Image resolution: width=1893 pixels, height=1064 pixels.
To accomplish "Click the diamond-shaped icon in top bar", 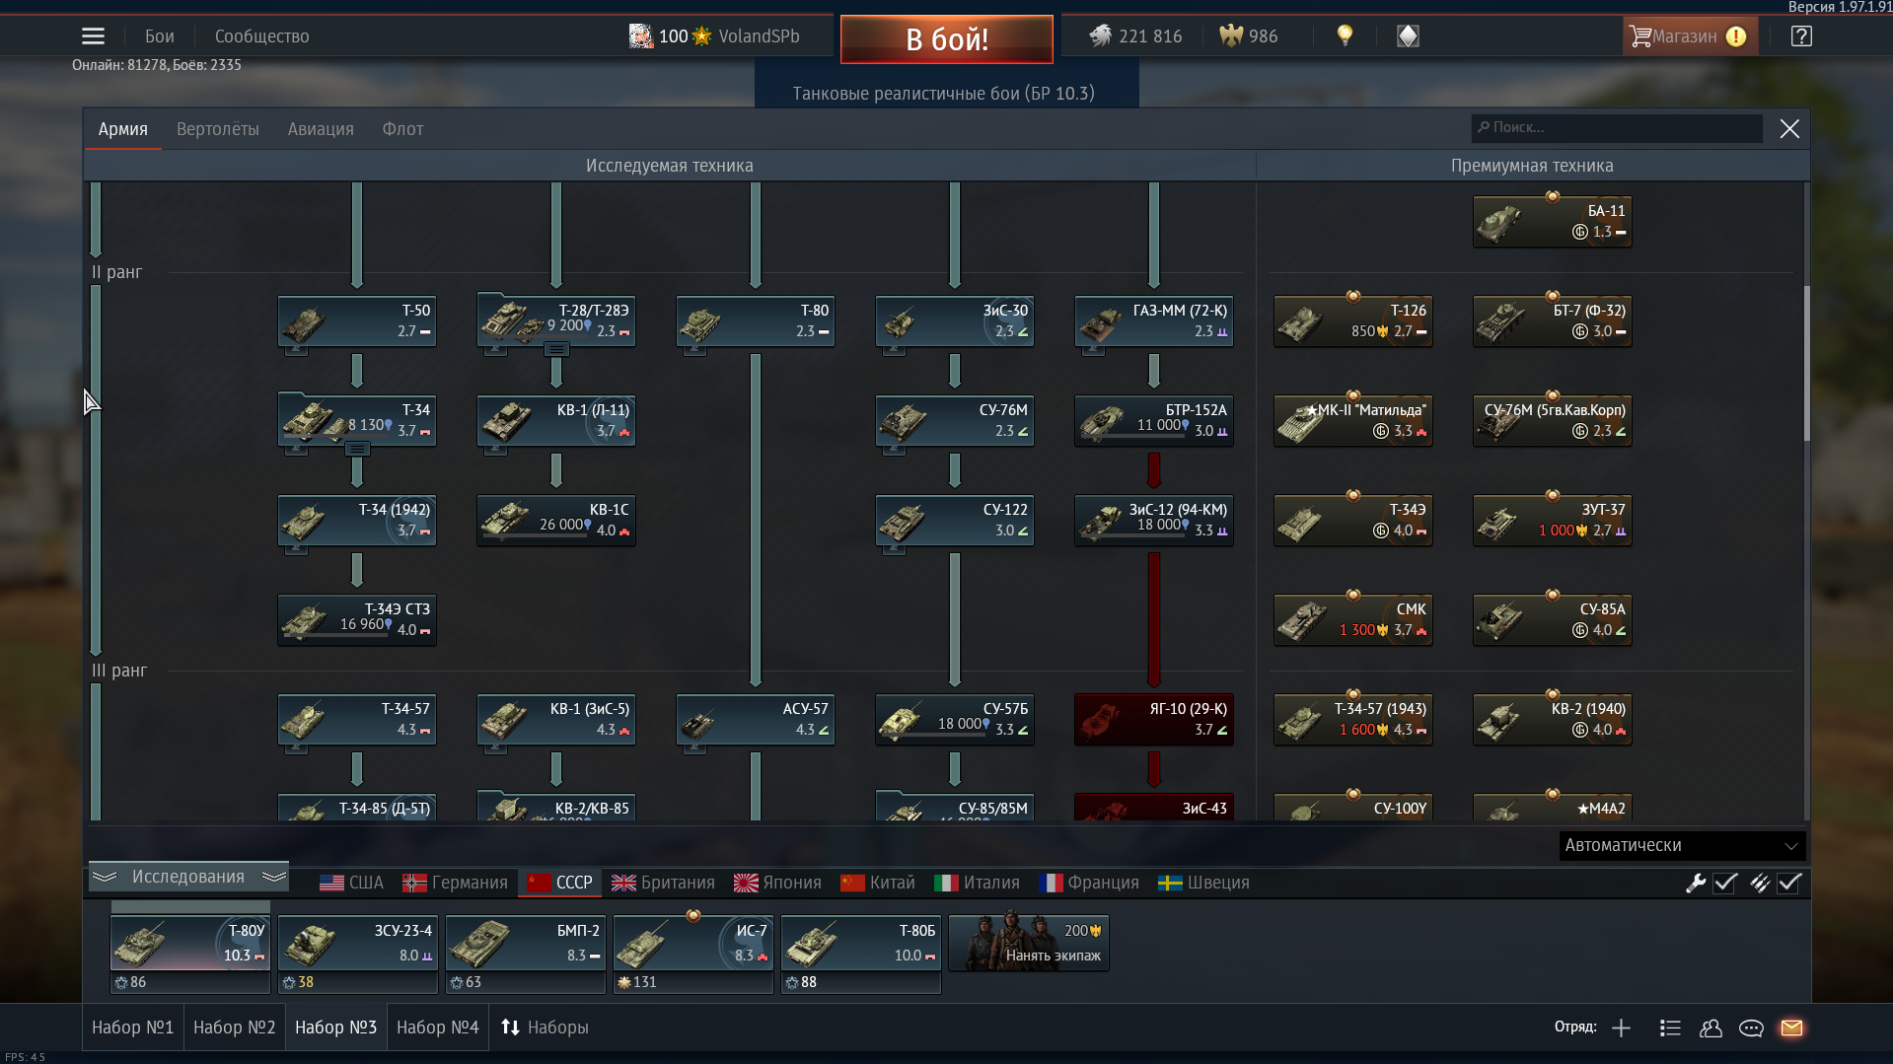I will coord(1408,36).
